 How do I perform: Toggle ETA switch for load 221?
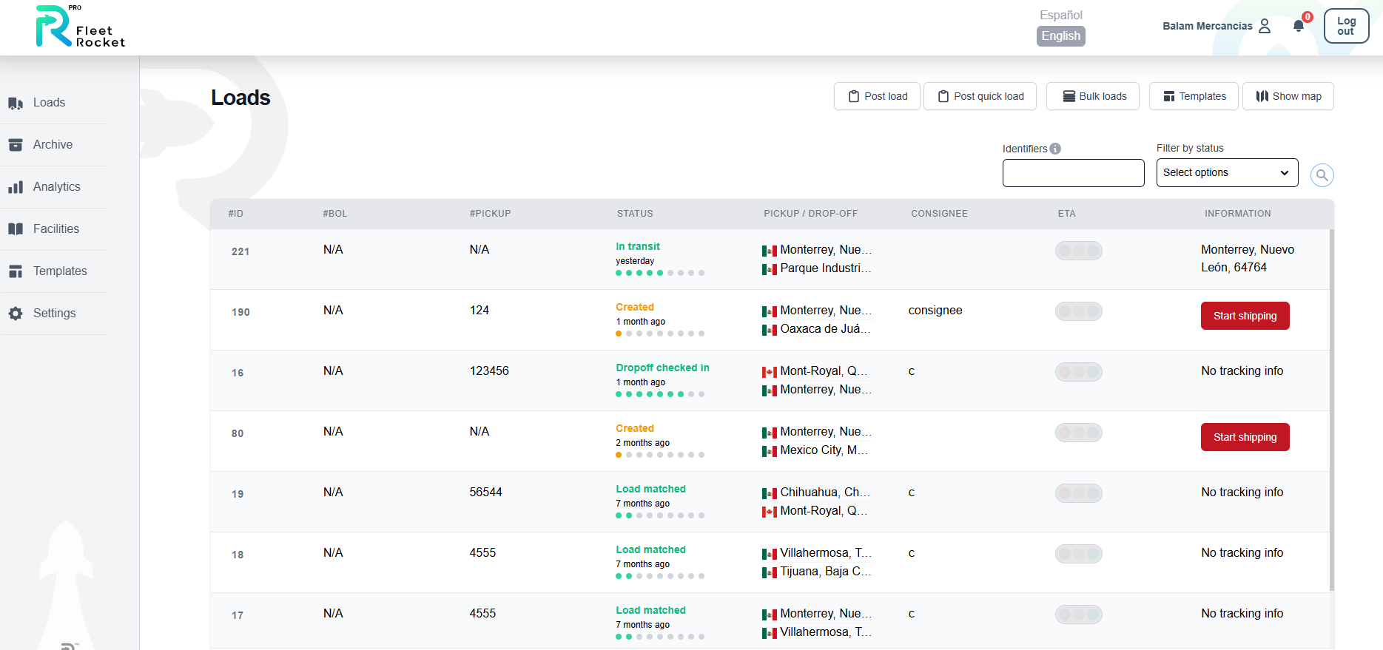click(x=1078, y=251)
